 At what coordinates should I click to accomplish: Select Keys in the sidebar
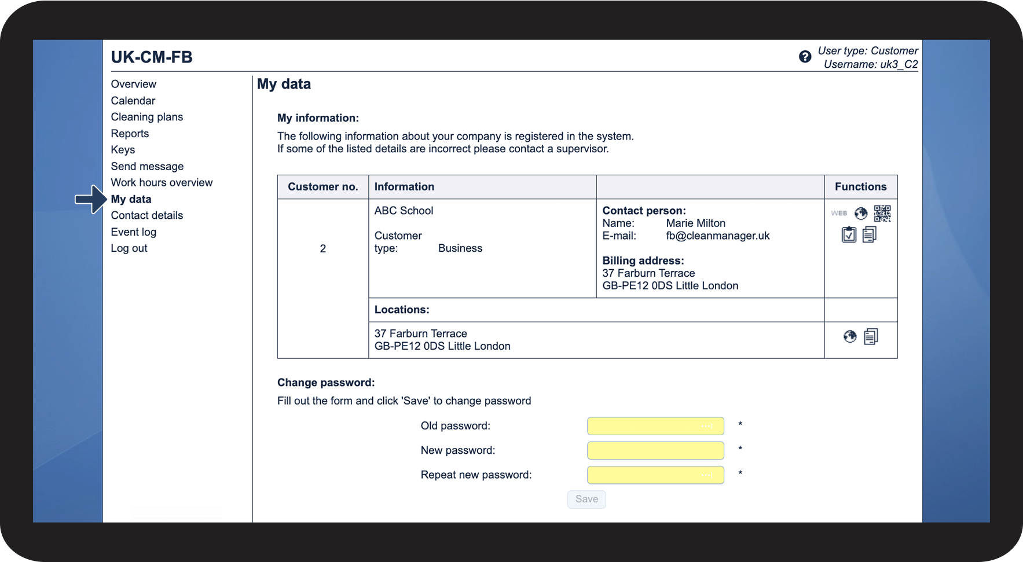[x=123, y=150]
